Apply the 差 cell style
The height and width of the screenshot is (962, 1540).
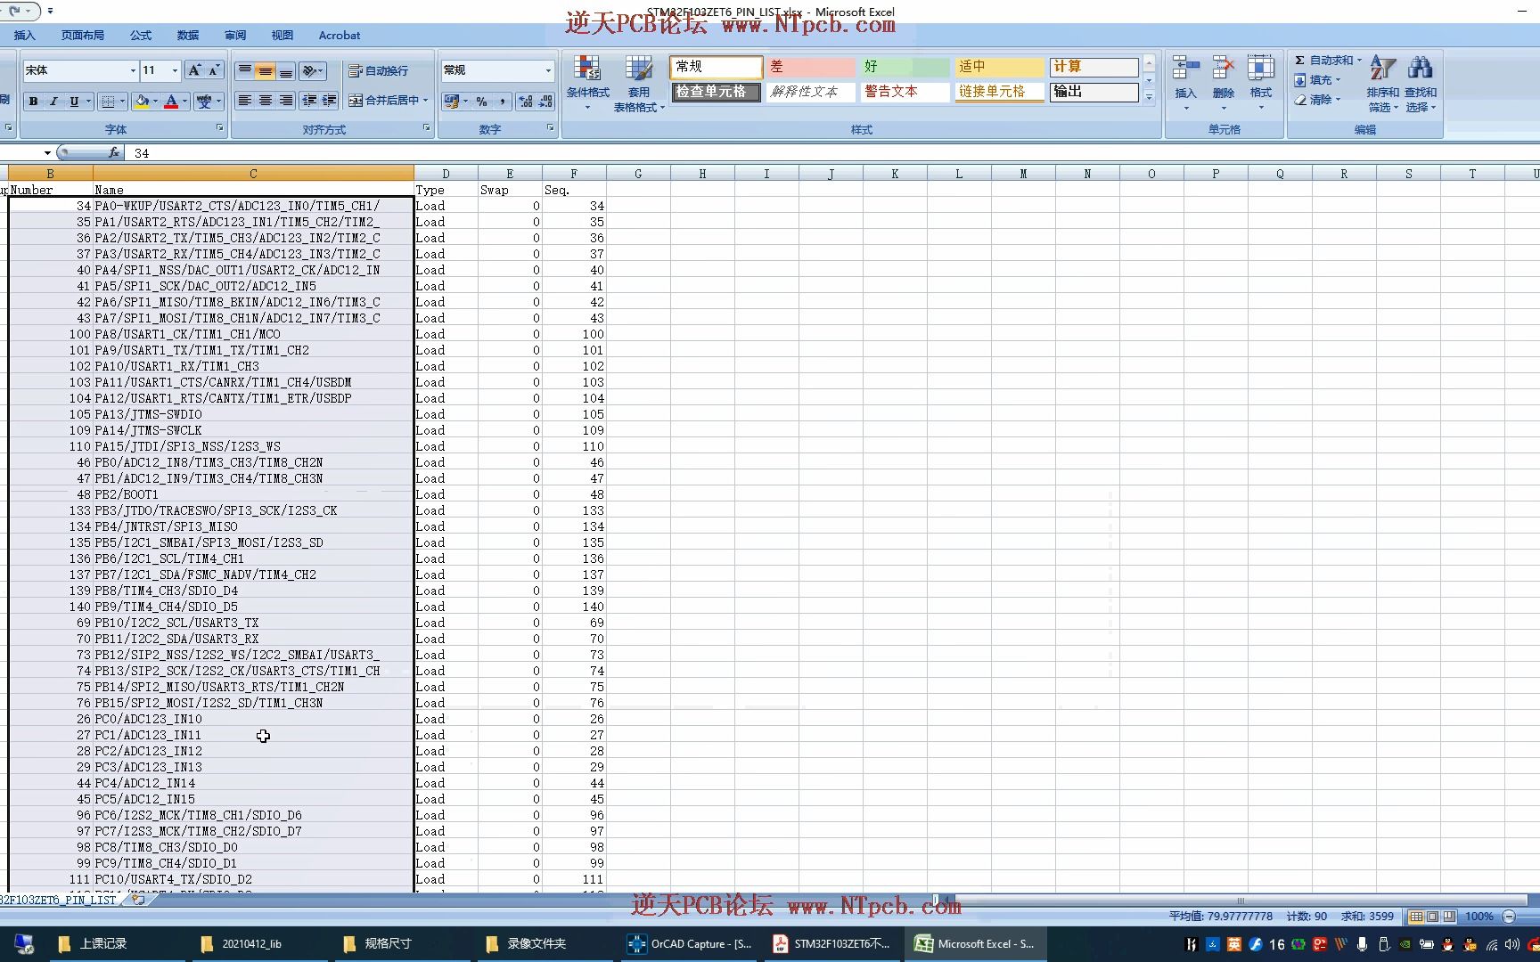(810, 67)
